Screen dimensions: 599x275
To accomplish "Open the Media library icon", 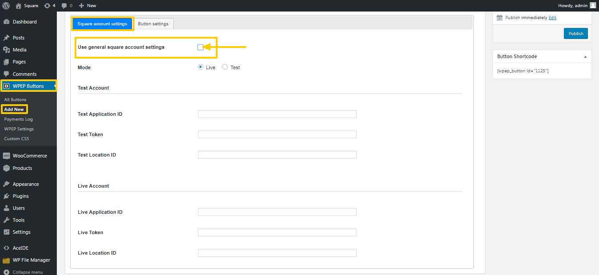I will click(6, 50).
